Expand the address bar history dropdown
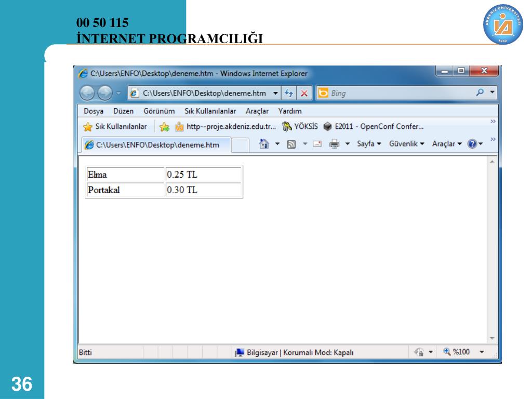Viewport: 532px width, 399px height. click(275, 93)
